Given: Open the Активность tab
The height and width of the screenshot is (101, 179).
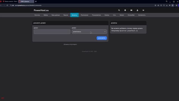Looking at the screenshot, I should tap(142, 15).
